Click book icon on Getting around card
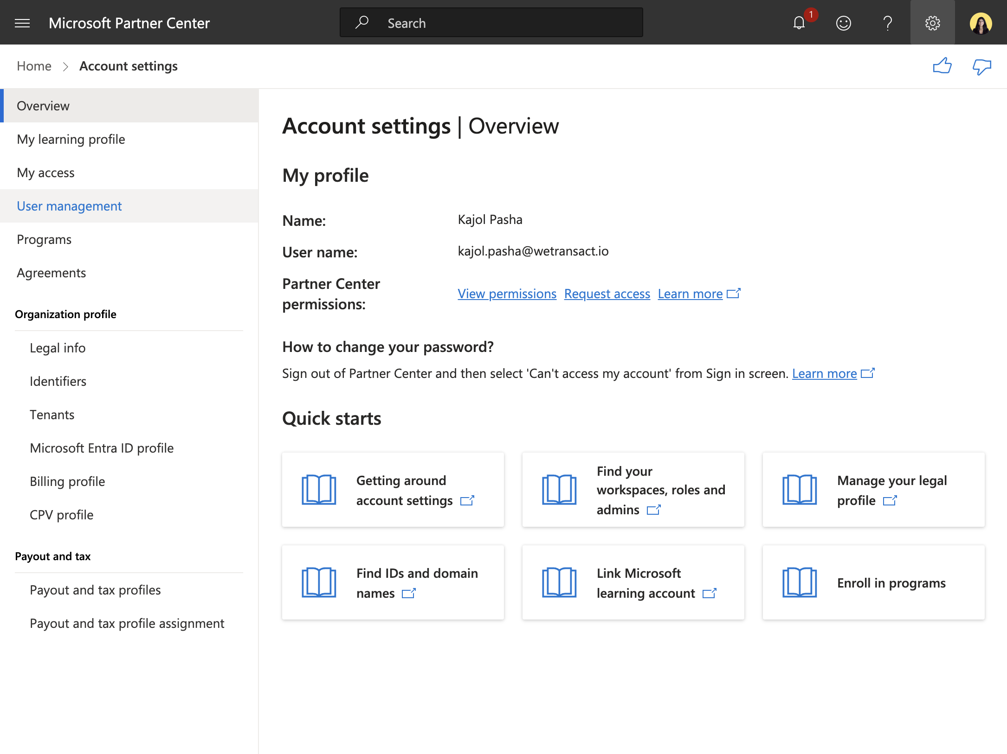1007x754 pixels. tap(319, 490)
